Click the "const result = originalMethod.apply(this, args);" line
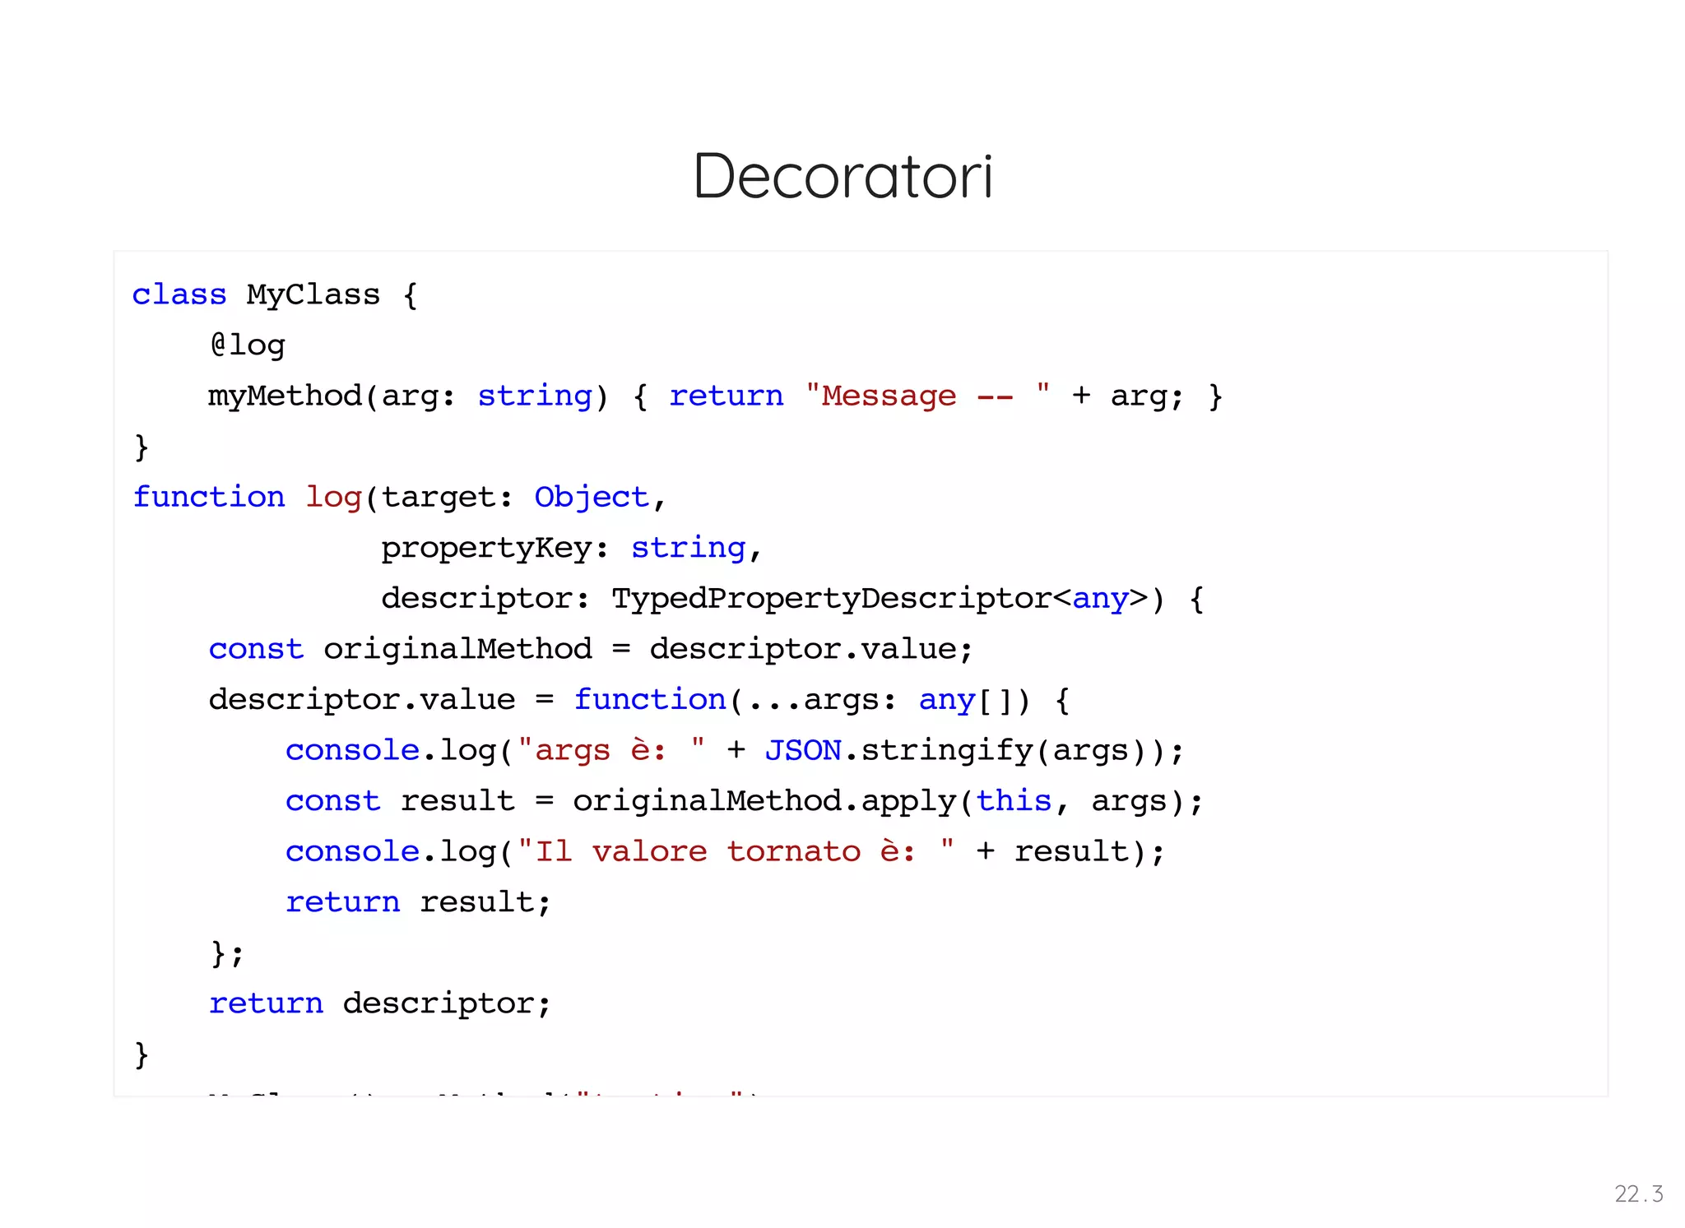 (x=745, y=801)
